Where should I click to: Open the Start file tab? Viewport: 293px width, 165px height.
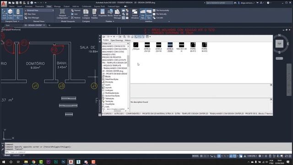7,25
